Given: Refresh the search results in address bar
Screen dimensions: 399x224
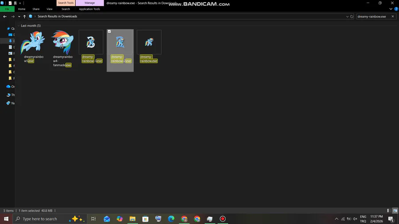Looking at the screenshot, I should coord(352,16).
